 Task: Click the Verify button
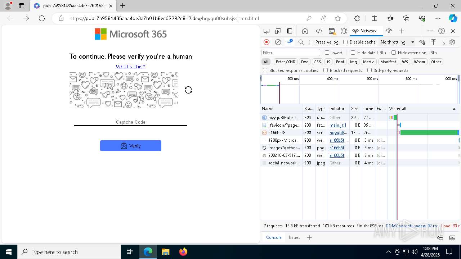131,146
